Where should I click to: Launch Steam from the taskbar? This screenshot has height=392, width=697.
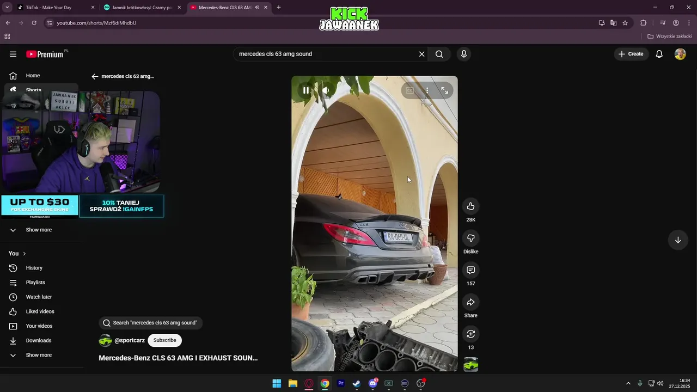click(357, 383)
